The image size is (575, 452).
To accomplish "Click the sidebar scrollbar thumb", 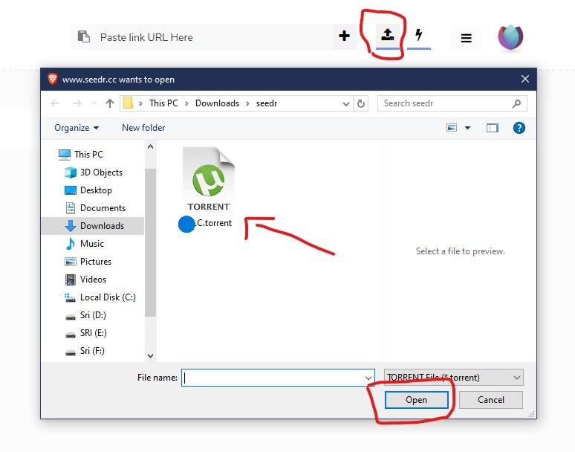I will click(x=150, y=242).
